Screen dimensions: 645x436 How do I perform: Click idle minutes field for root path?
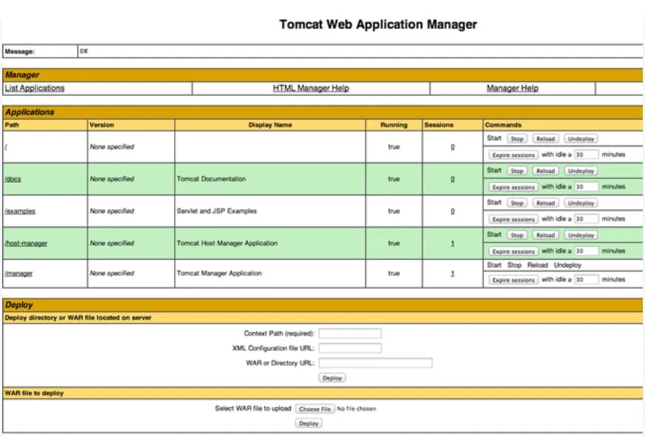(x=586, y=154)
